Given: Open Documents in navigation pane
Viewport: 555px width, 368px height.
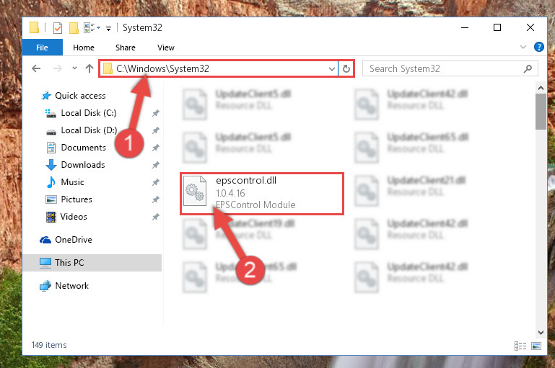Looking at the screenshot, I should coord(83,147).
